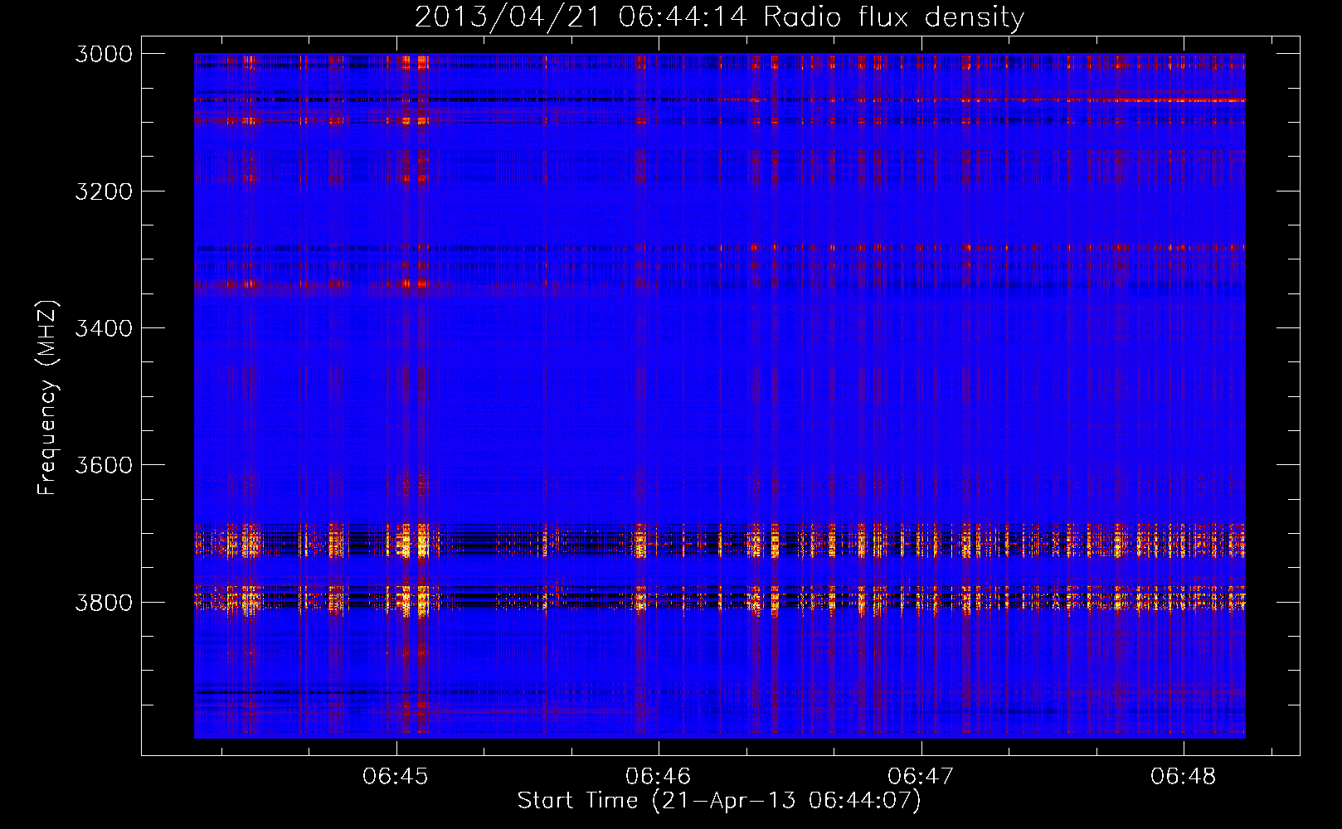The height and width of the screenshot is (829, 1342).
Task: Click the 06:47 time axis label
Action: (921, 776)
